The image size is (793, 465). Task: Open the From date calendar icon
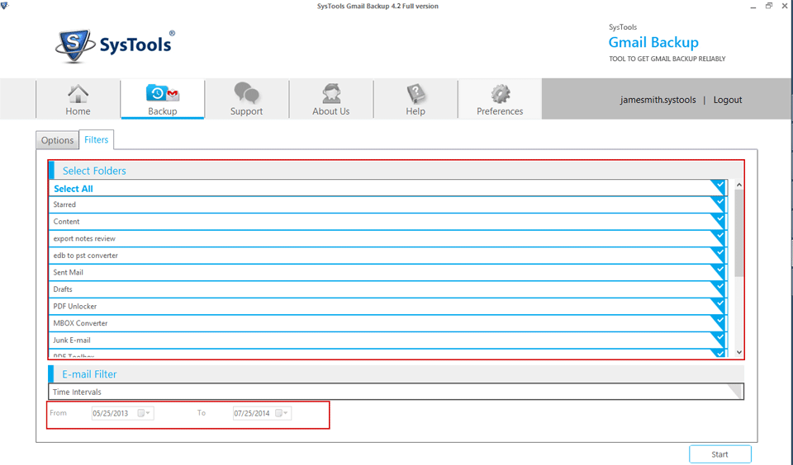point(141,413)
